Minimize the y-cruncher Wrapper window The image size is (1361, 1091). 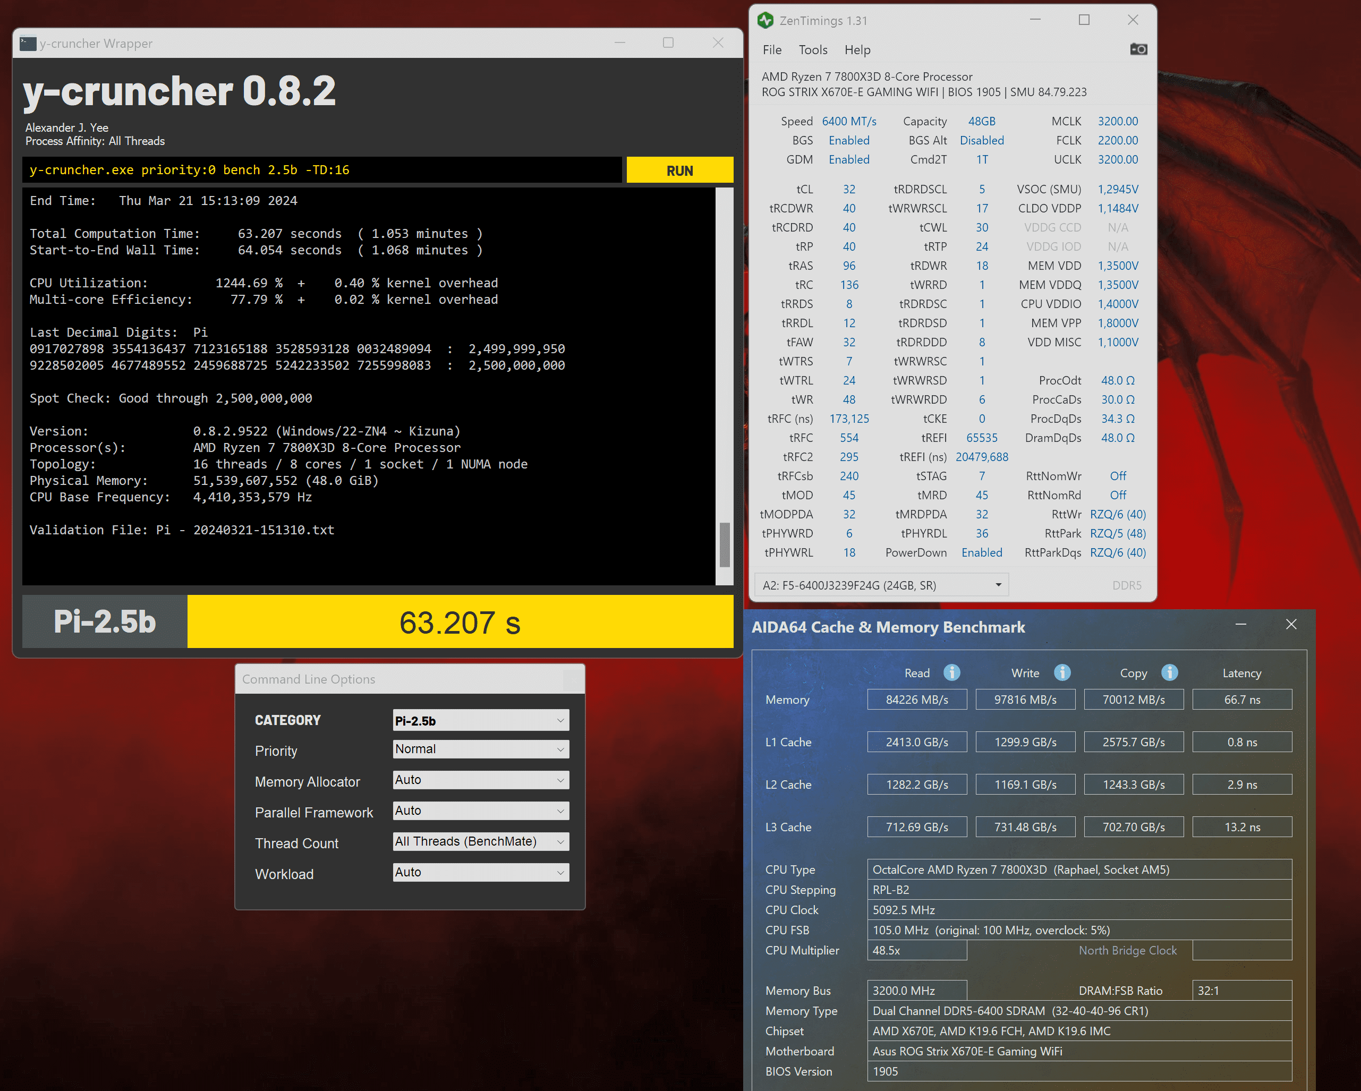620,43
